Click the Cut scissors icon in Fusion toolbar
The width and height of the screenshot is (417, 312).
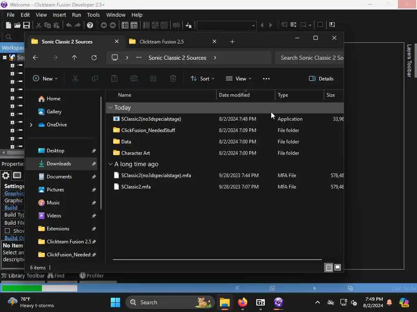[x=39, y=25]
